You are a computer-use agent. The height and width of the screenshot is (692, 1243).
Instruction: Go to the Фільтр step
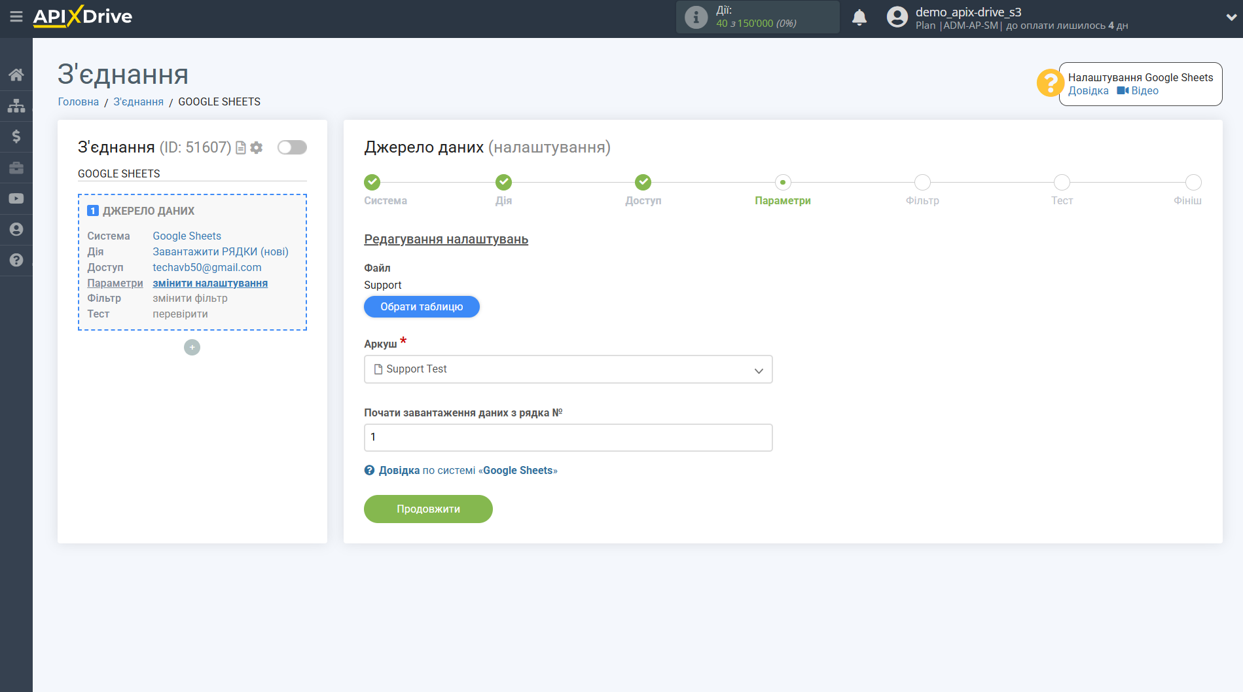click(922, 182)
